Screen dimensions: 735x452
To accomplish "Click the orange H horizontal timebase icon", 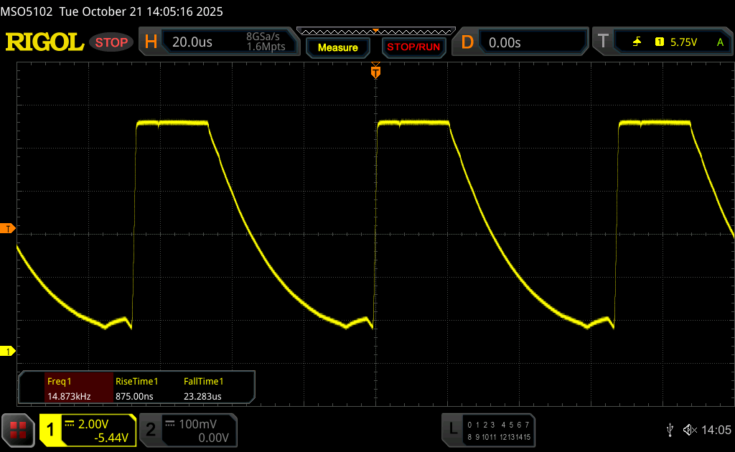I will pyautogui.click(x=151, y=42).
